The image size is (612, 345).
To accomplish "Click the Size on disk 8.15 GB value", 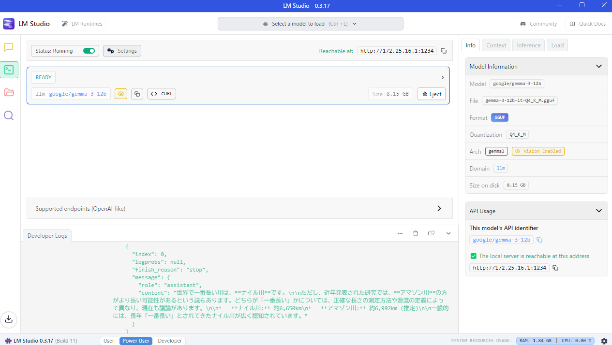I will click(517, 185).
